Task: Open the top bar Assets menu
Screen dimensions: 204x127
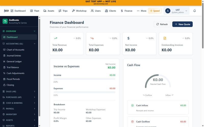Action: [x=49, y=11]
